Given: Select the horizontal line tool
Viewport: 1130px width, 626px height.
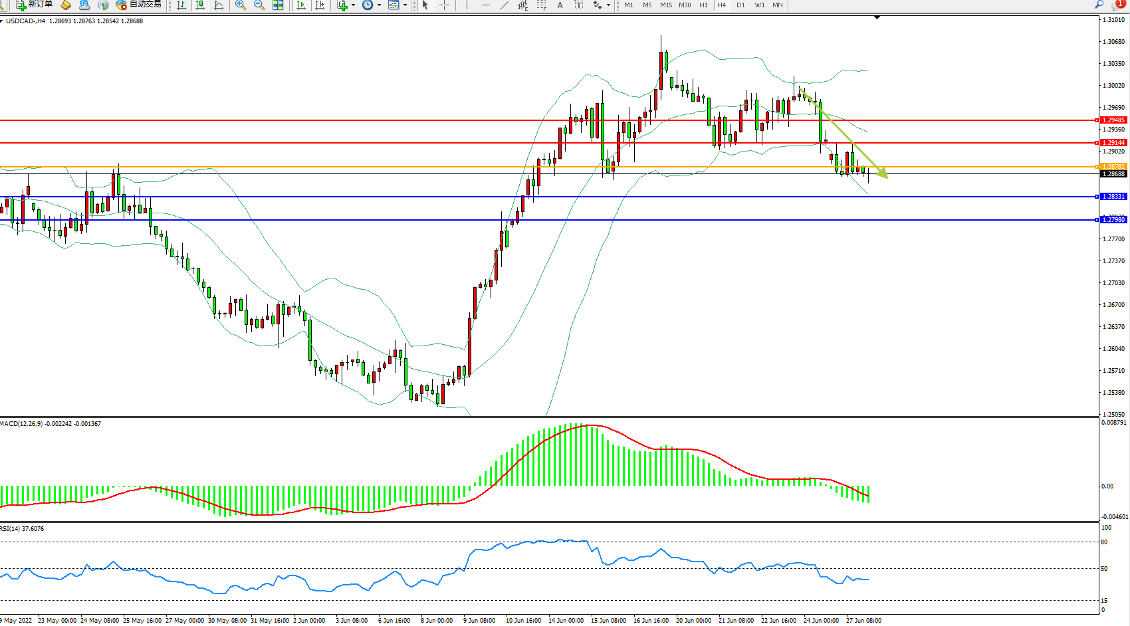Looking at the screenshot, I should click(486, 5).
